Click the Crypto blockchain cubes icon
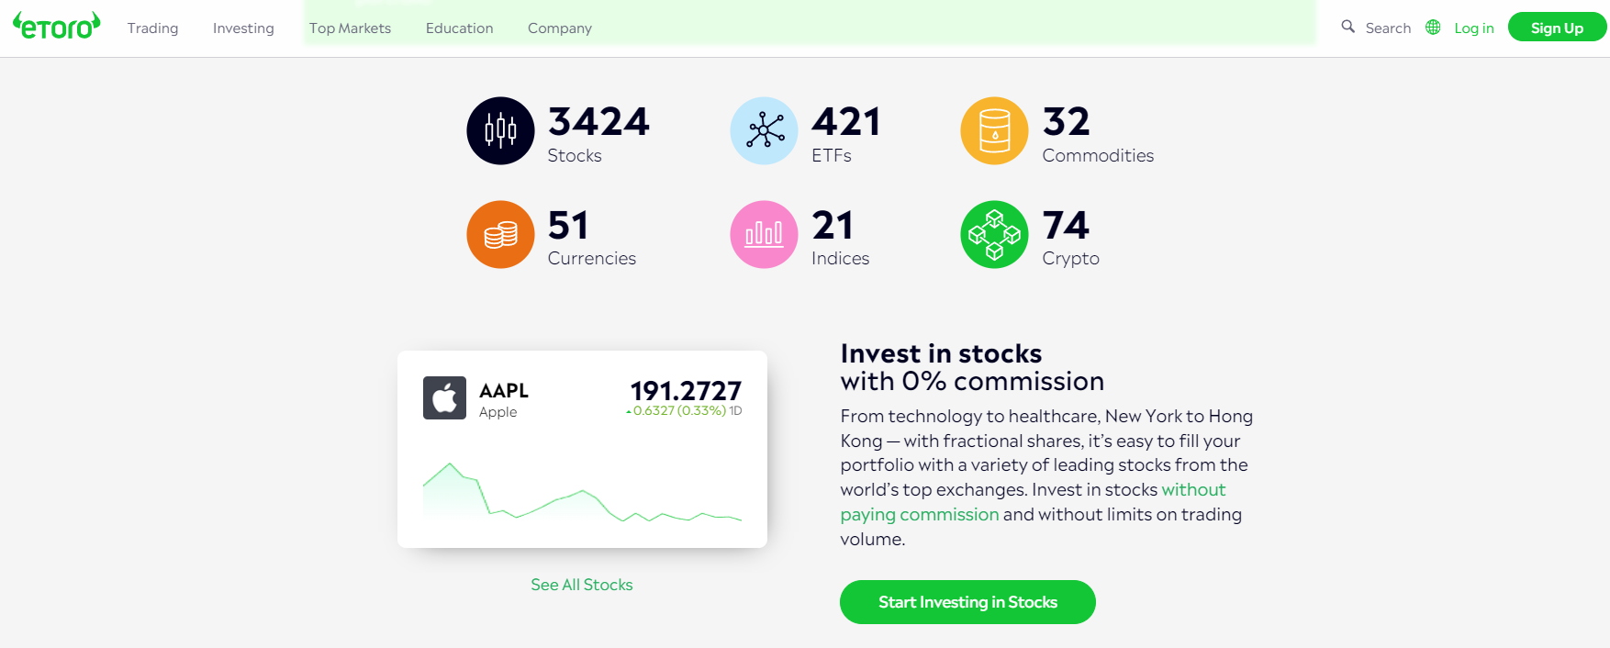Viewport: 1610px width, 648px height. pos(994,234)
